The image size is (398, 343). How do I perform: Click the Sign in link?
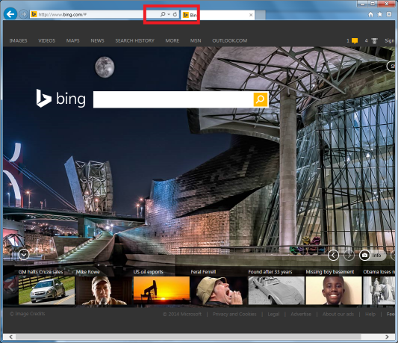click(x=390, y=40)
